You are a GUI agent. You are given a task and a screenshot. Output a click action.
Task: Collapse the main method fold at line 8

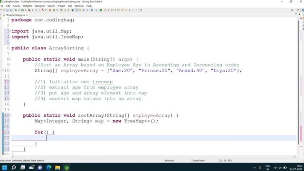pos(10,59)
